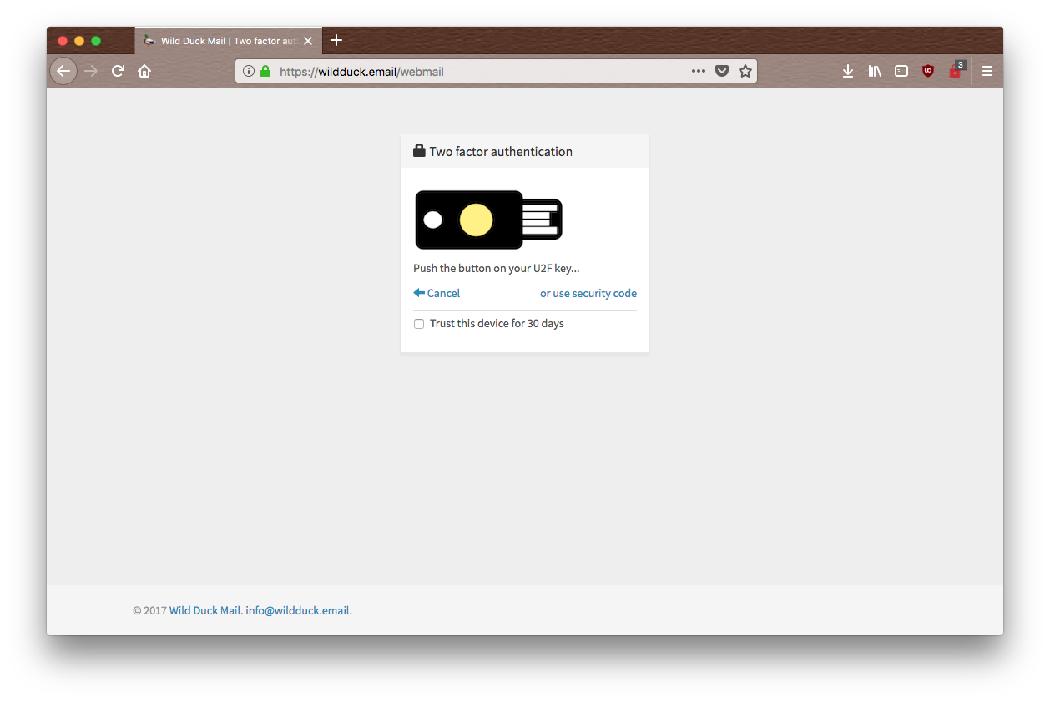Viewport: 1050px width, 702px height.
Task: Cancel the two factor authentication
Action: (437, 293)
